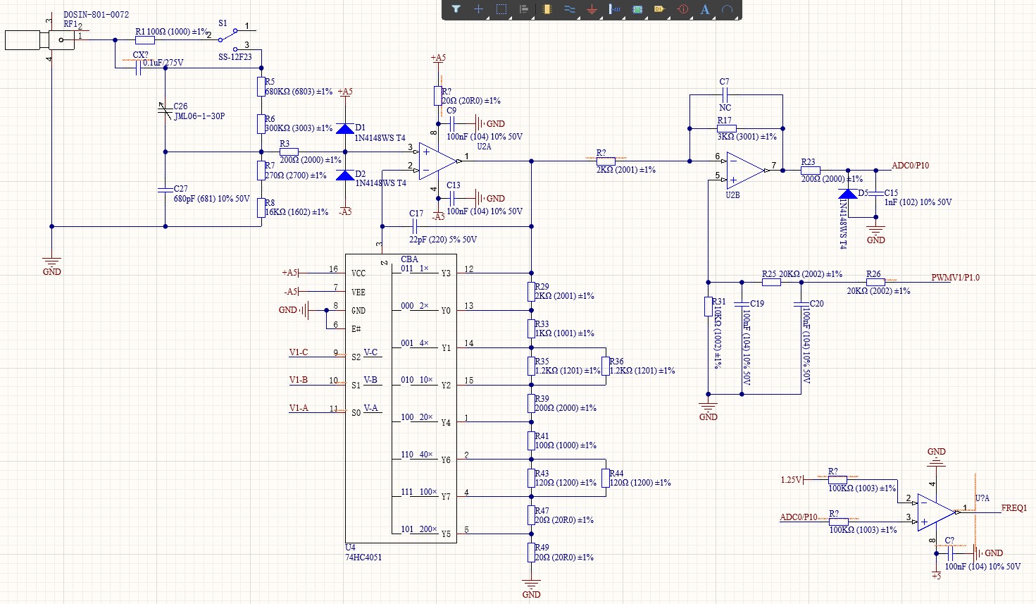Select the Place Port tool (D1 tag)
The image size is (1036, 604).
pyautogui.click(x=660, y=9)
